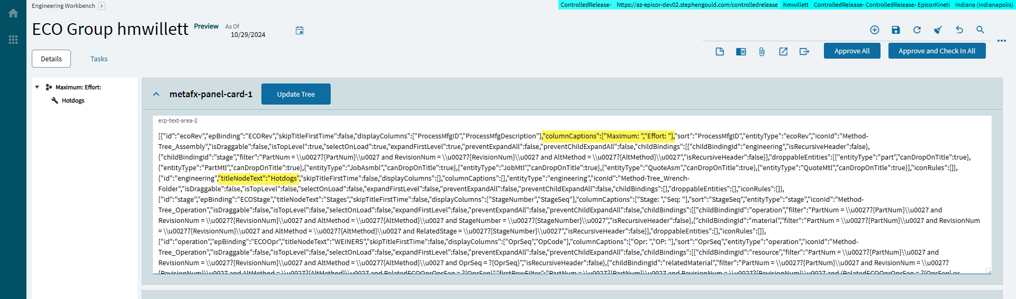Select the Details tab
This screenshot has height=299, width=1016.
coord(51,59)
